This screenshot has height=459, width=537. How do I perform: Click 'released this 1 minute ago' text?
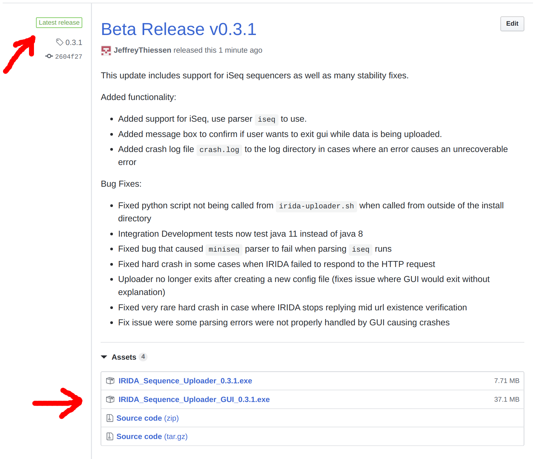[x=218, y=50]
